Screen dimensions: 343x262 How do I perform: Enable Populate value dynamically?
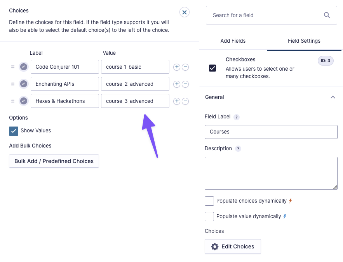pos(209,217)
